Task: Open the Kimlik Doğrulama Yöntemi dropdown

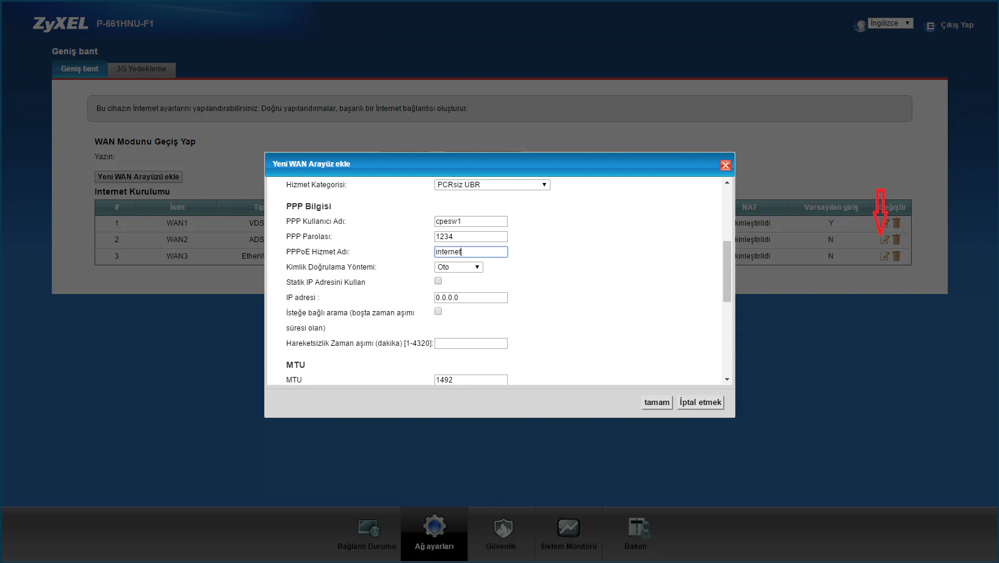Action: point(458,267)
